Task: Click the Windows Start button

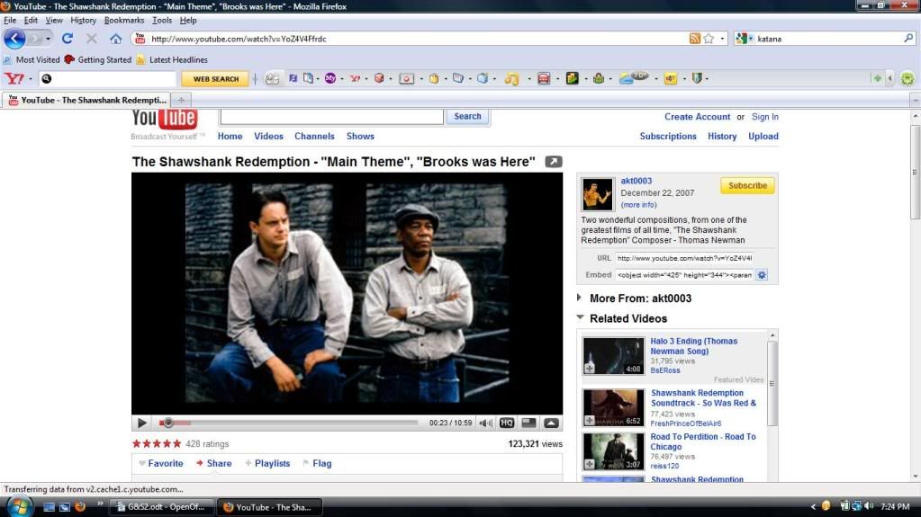Action: 19,506
